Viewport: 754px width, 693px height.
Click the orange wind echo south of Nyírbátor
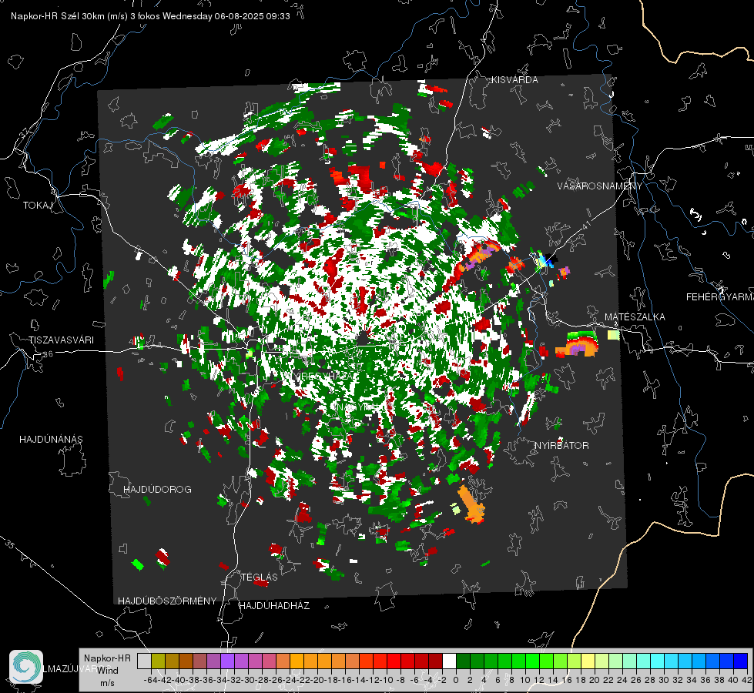pyautogui.click(x=471, y=505)
